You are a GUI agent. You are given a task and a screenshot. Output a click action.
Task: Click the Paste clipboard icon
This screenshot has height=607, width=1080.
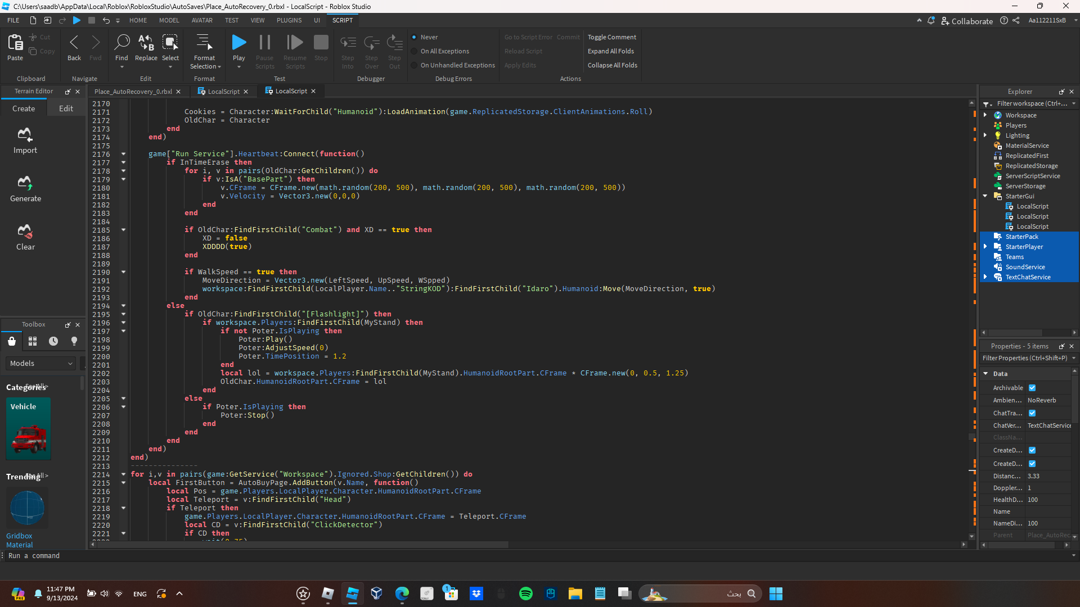[15, 42]
